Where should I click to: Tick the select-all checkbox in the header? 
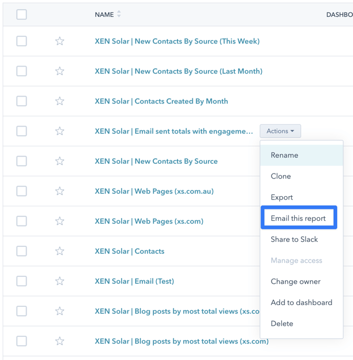point(21,15)
